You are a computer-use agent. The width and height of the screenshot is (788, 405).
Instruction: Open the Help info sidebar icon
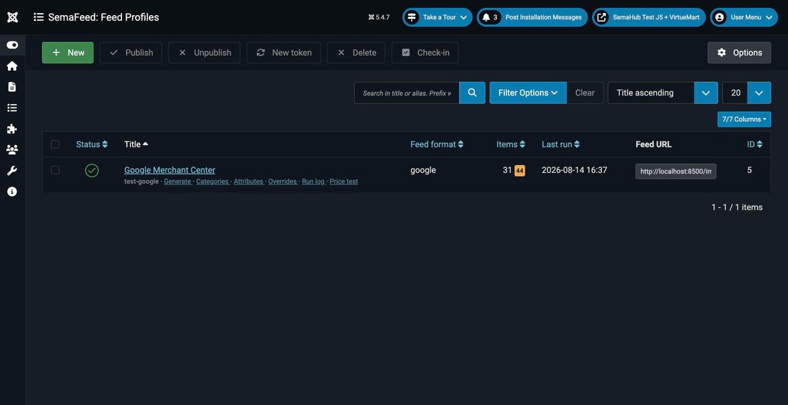pyautogui.click(x=12, y=192)
